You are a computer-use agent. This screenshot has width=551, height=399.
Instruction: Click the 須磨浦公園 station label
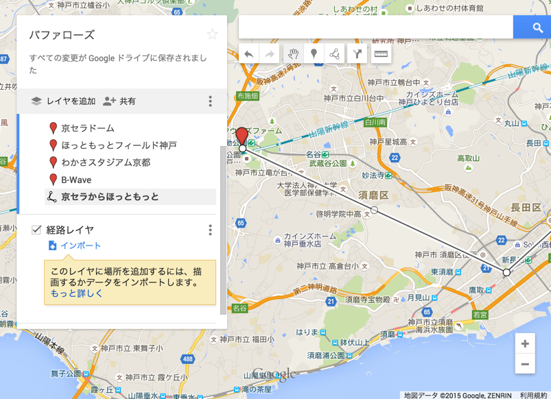pos(327,355)
